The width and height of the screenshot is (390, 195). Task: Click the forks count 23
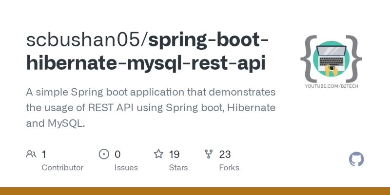click(x=225, y=154)
